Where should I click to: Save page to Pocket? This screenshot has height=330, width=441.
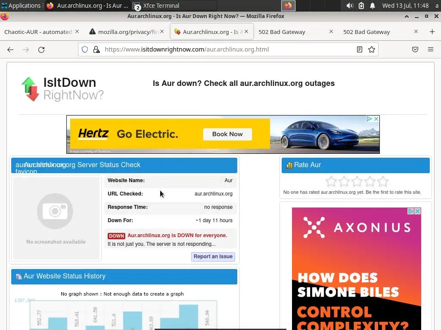click(415, 50)
